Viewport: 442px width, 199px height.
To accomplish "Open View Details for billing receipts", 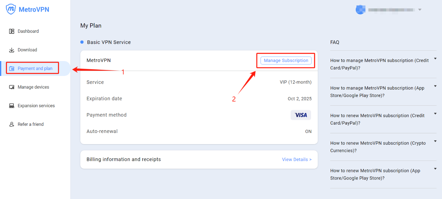I will click(x=296, y=159).
